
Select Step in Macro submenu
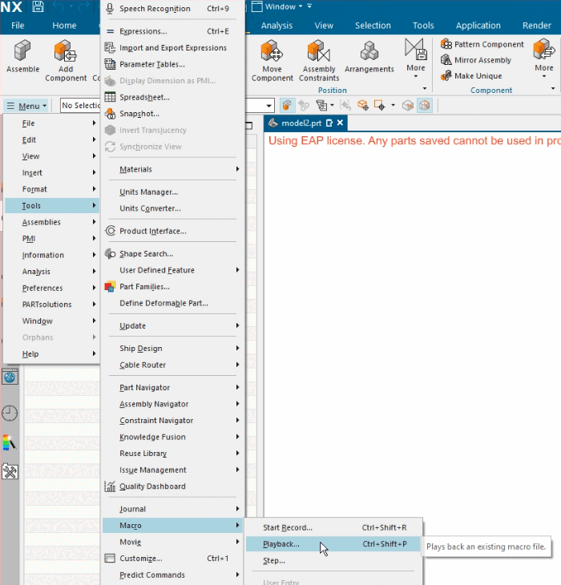(333, 560)
